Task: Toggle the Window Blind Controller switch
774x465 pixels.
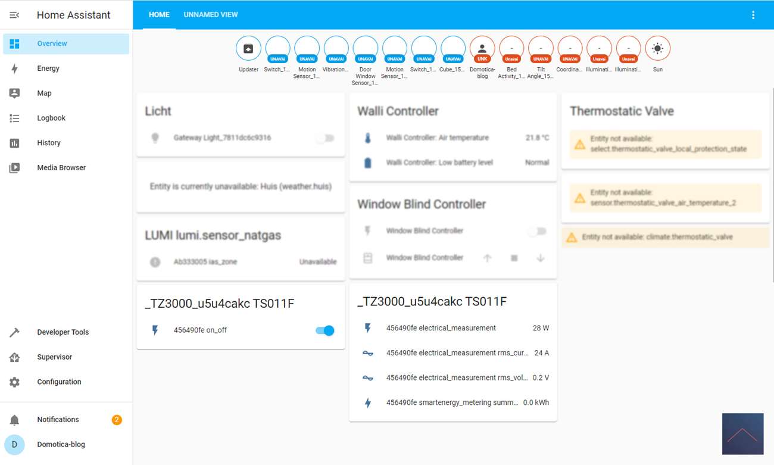Action: 538,231
